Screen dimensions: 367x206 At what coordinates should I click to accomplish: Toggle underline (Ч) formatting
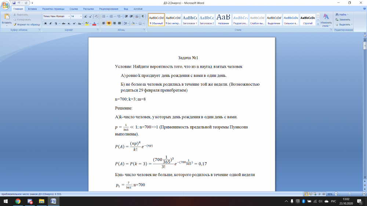click(56, 23)
